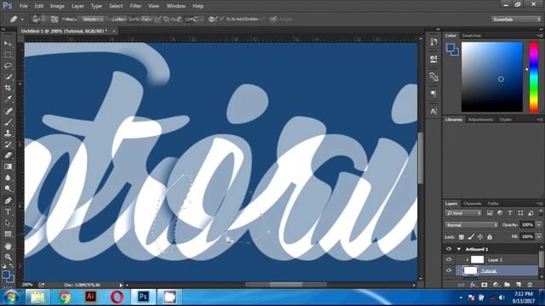Select the Rectangle shape tool
The width and height of the screenshot is (545, 306).
click(8, 234)
